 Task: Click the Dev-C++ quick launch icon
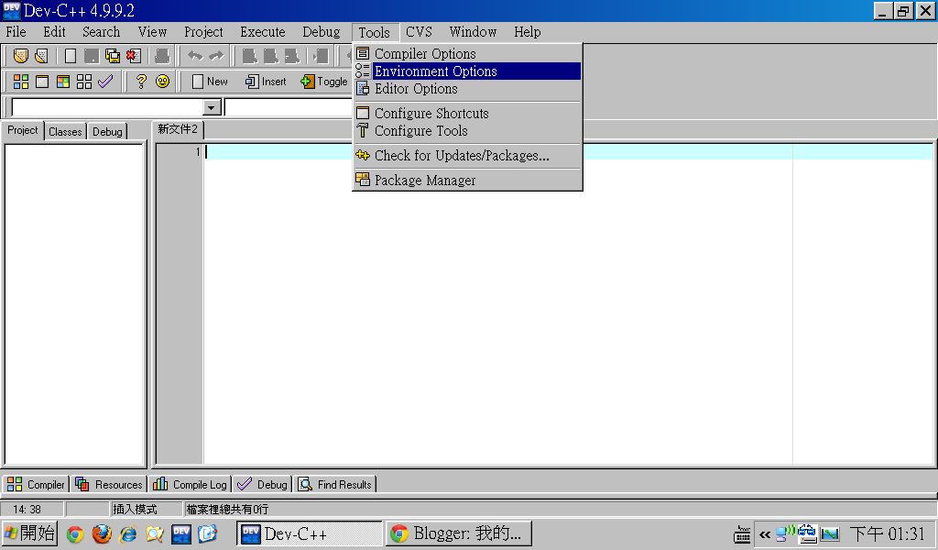point(181,533)
